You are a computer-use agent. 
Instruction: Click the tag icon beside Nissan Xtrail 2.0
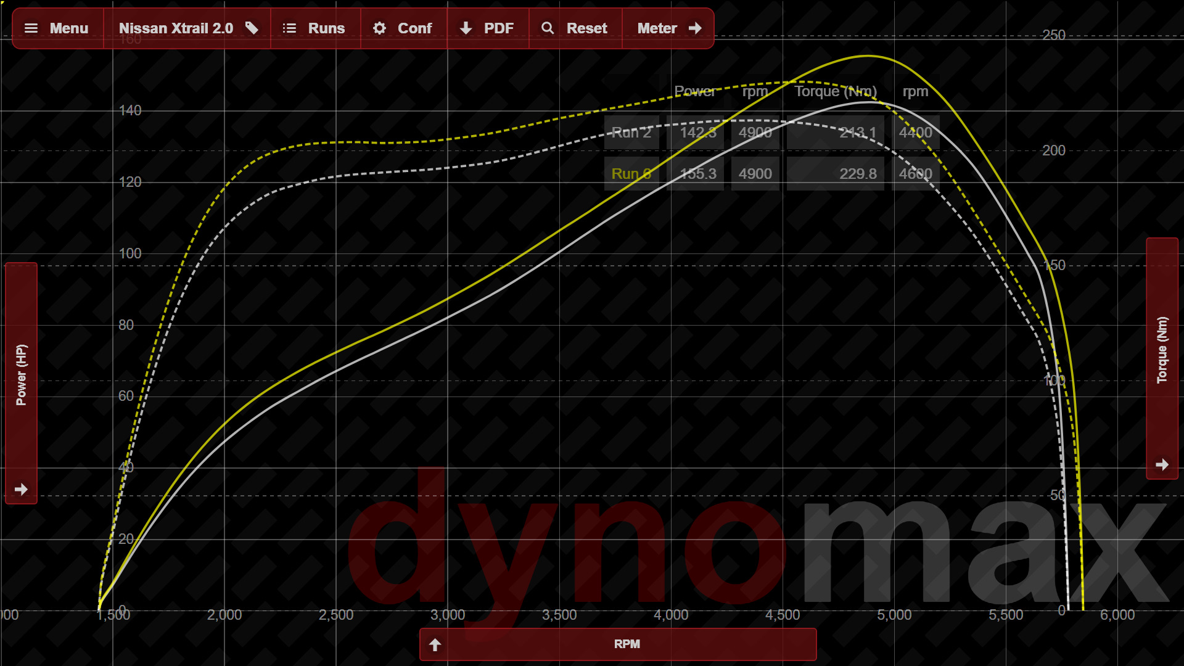(x=252, y=28)
